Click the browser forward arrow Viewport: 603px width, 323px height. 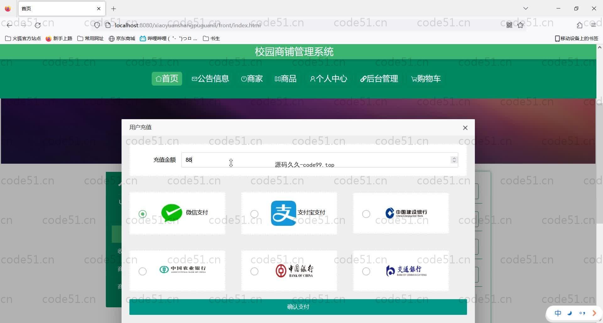(x=24, y=25)
